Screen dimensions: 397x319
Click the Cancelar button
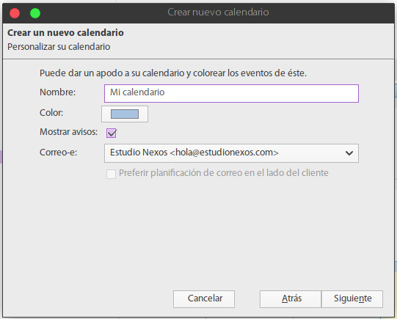click(204, 298)
